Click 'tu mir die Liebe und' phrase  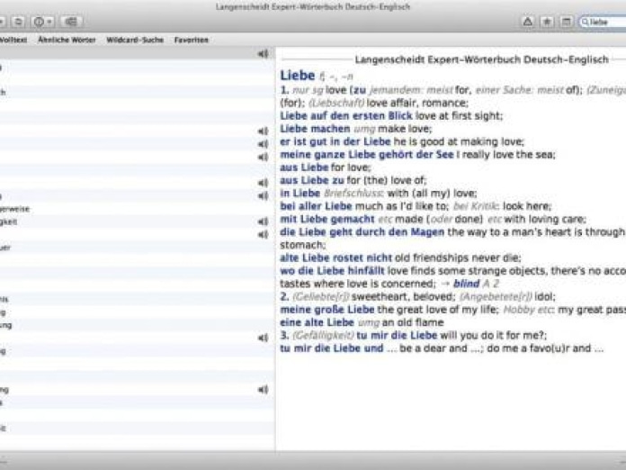tap(331, 348)
